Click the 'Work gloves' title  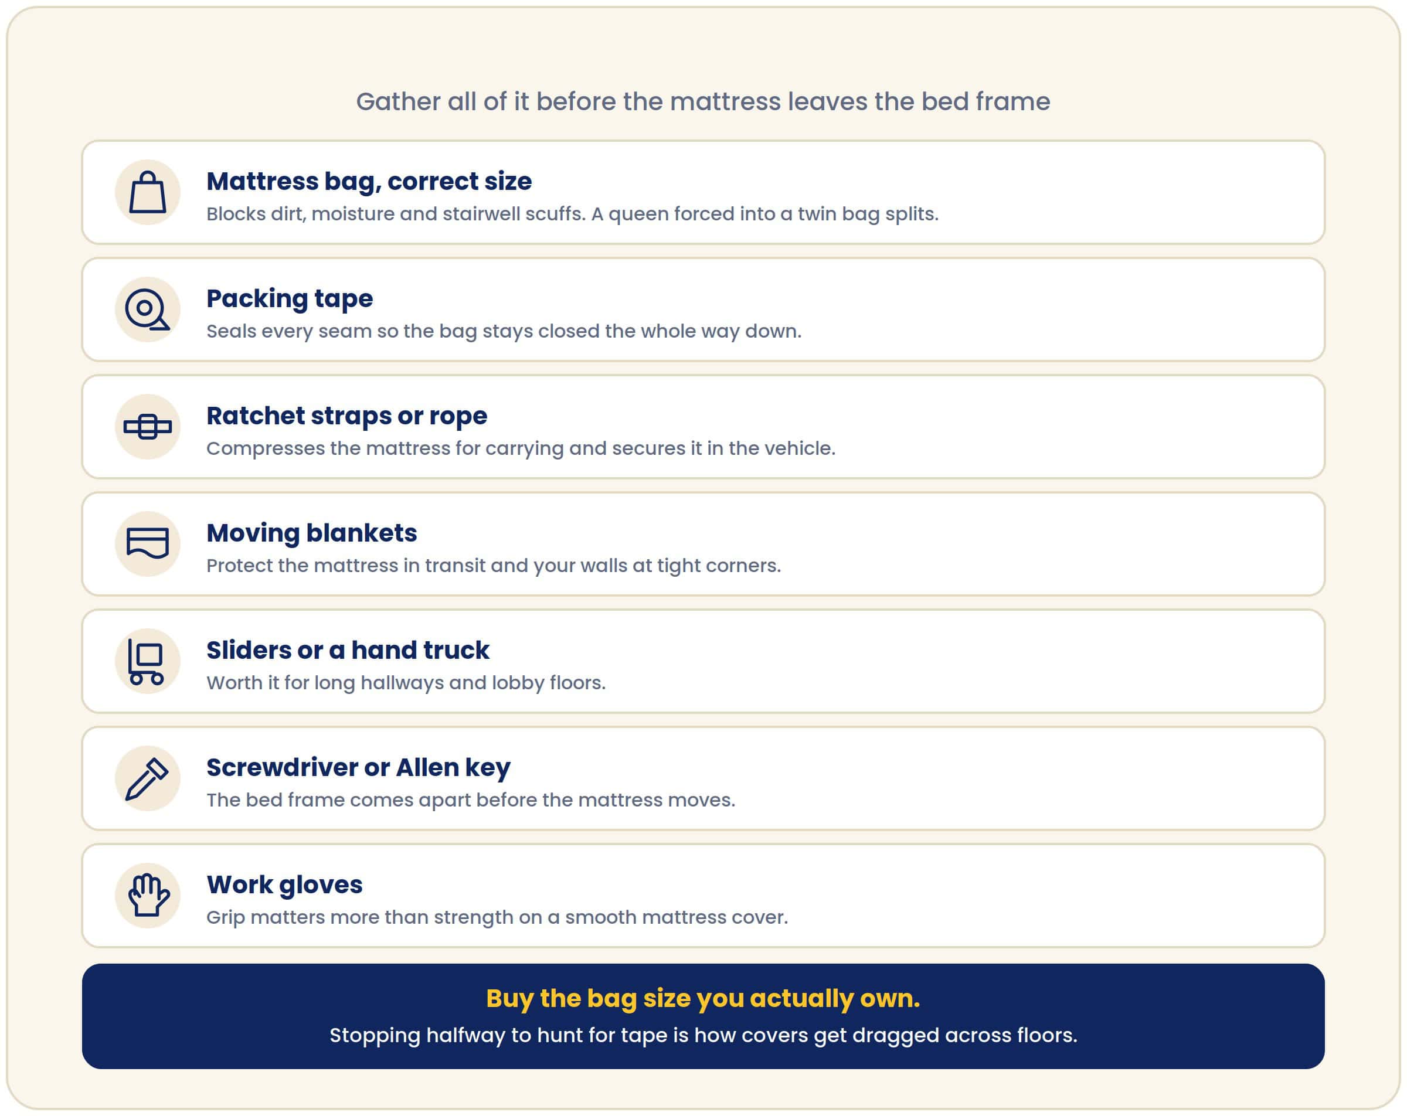pos(284,885)
